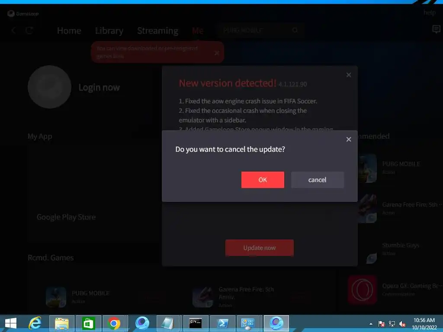
Task: Select the Me tab
Action: click(x=197, y=31)
